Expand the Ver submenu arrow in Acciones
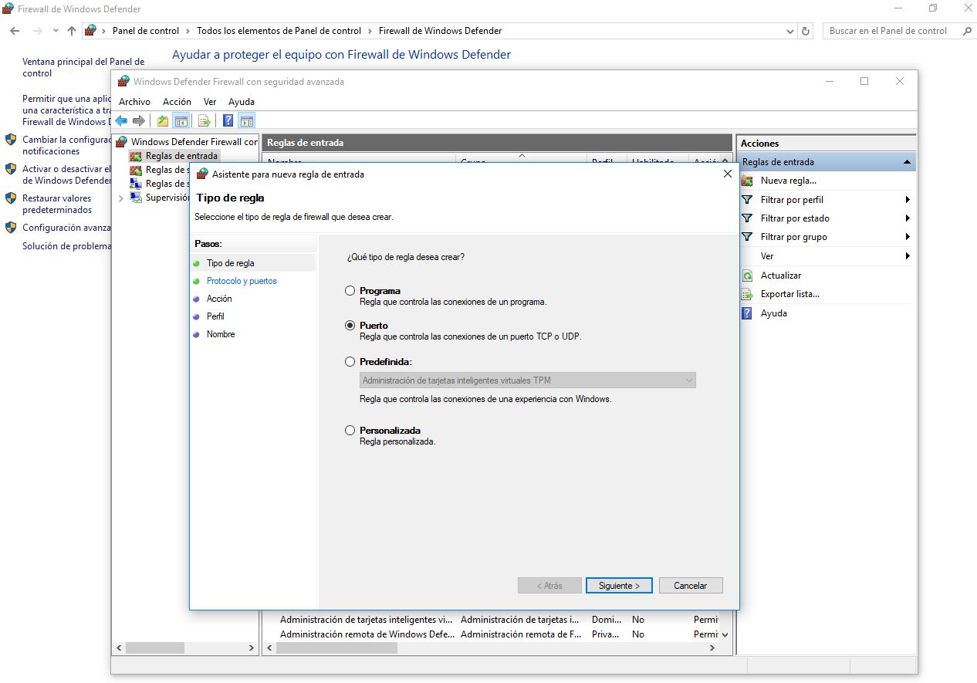This screenshot has width=977, height=683. click(x=908, y=256)
